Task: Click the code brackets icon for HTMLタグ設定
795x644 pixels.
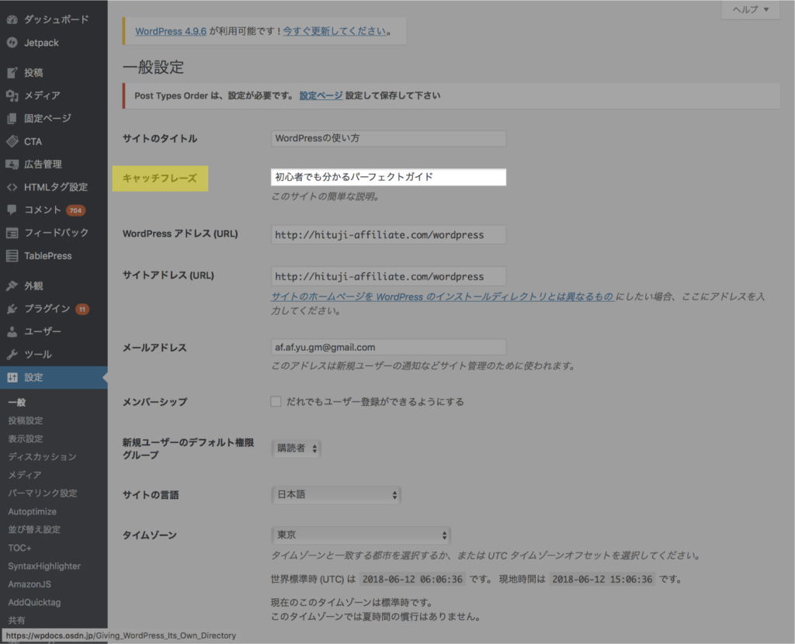Action: (12, 187)
